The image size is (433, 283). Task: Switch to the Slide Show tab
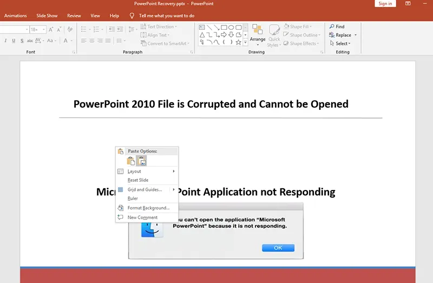click(47, 16)
